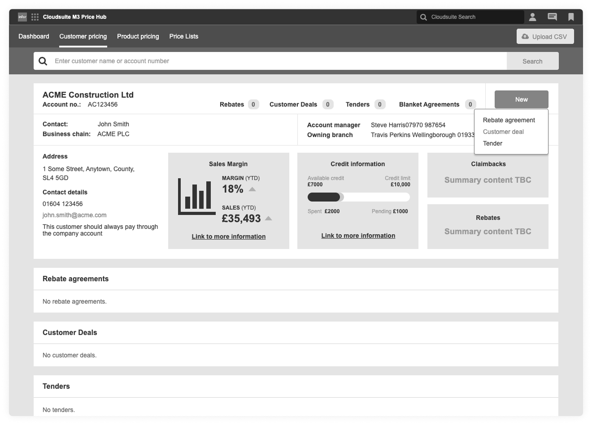Open the messages chat icon
The image size is (592, 425).
(553, 17)
